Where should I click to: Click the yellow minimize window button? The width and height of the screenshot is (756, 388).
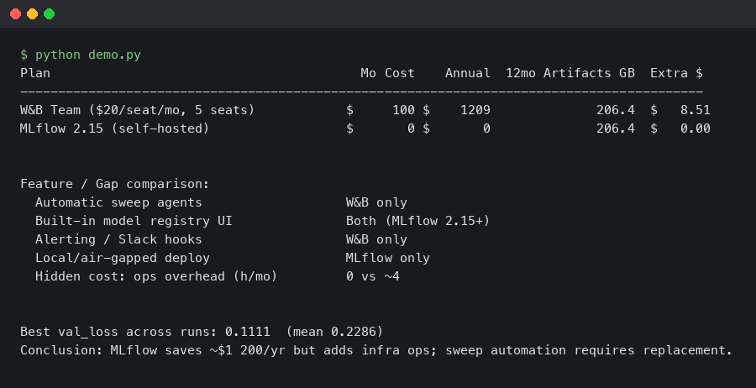click(x=32, y=14)
